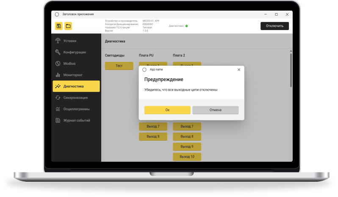Click the yellow open folder icon

[68, 26]
